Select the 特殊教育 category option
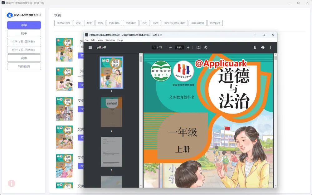The width and height of the screenshot is (312, 195). coord(24,66)
